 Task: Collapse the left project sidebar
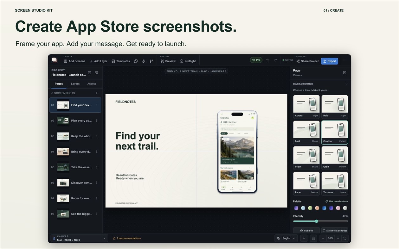click(x=89, y=73)
